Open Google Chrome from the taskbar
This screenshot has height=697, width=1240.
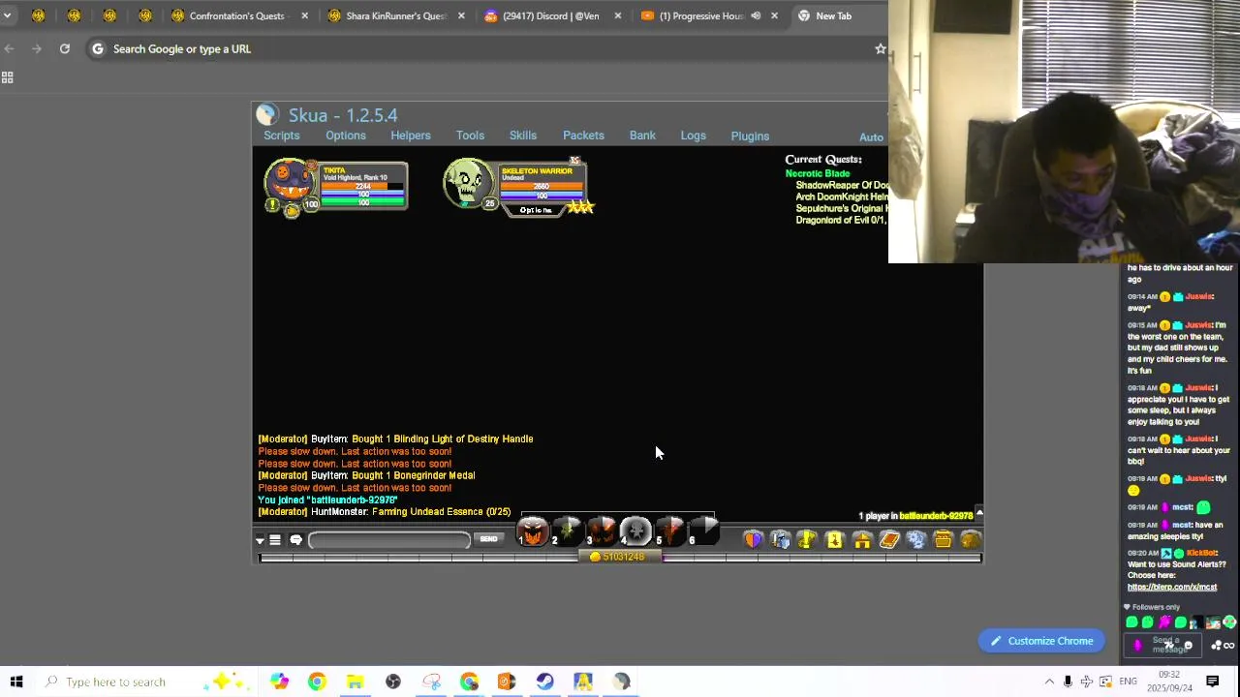click(317, 682)
